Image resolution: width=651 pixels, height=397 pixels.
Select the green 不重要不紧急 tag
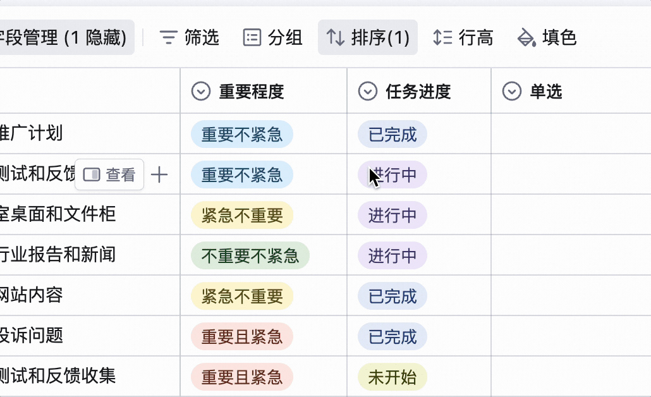(250, 255)
